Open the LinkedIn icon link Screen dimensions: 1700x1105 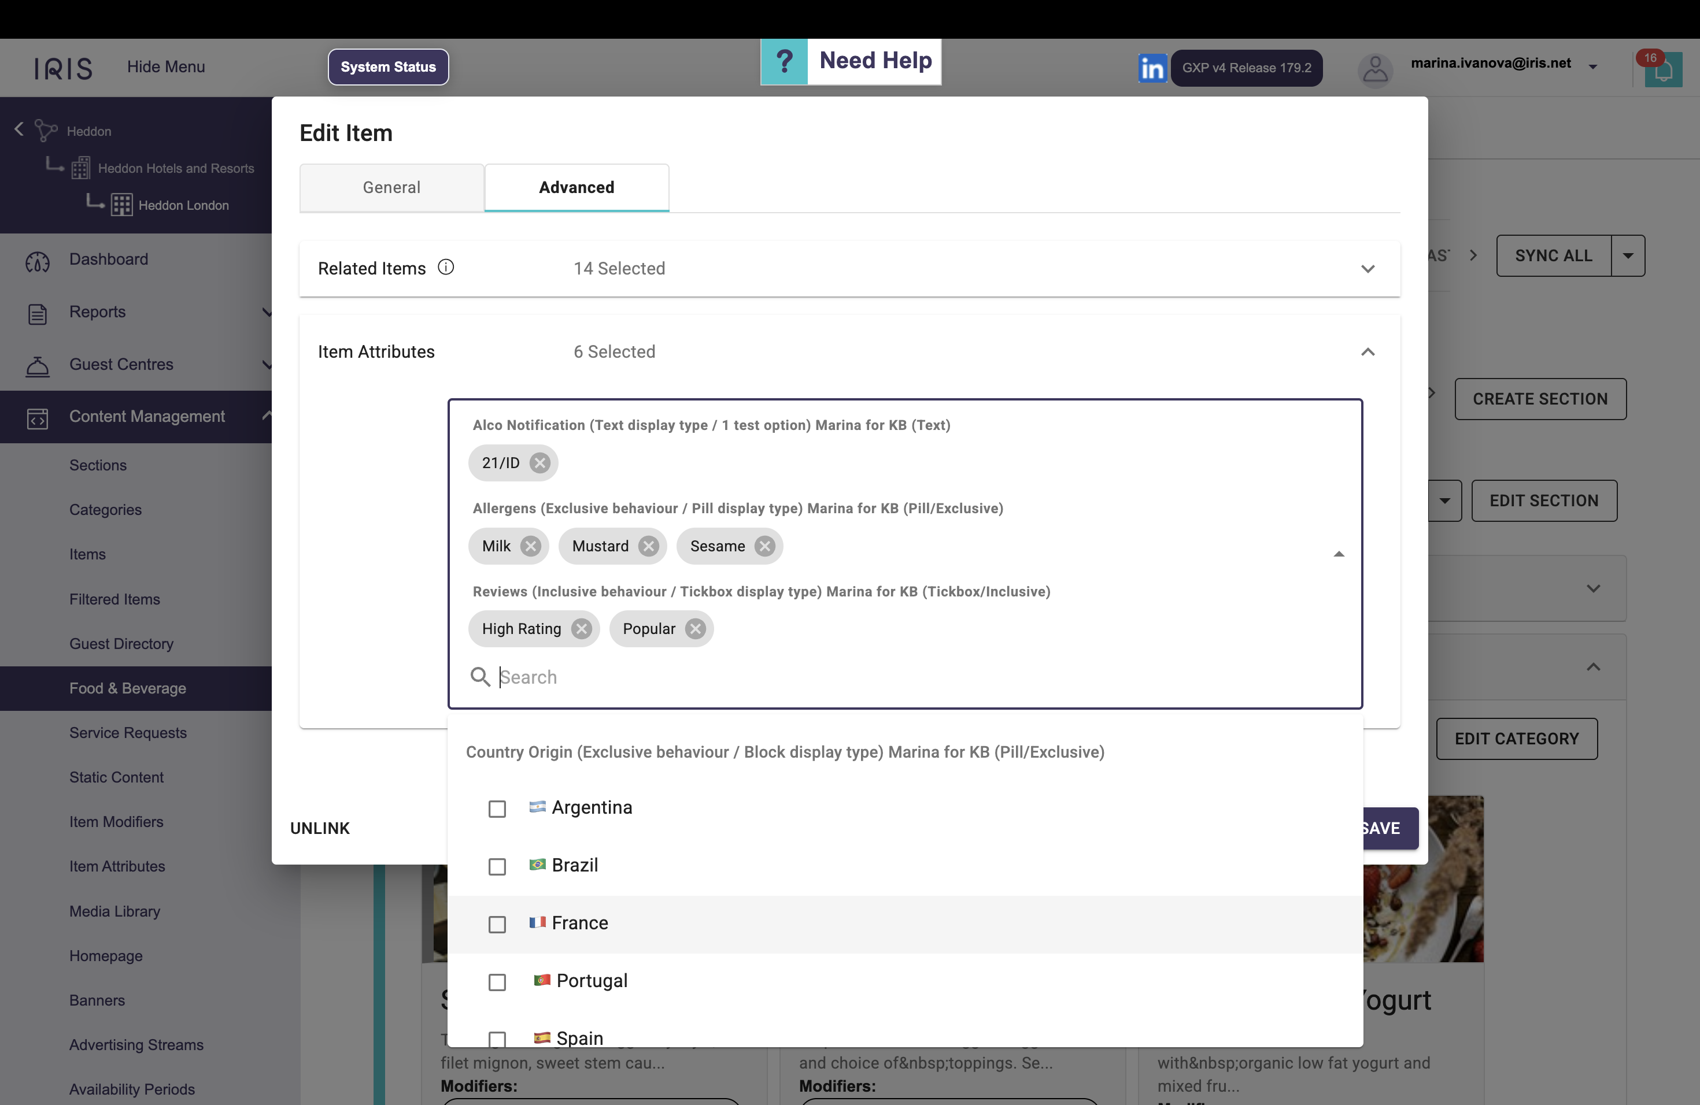point(1152,68)
